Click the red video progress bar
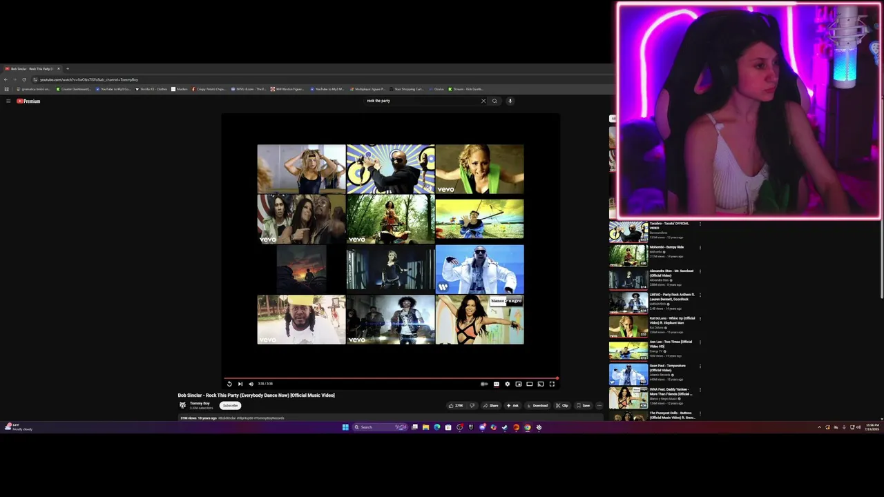This screenshot has height=497, width=884. click(x=390, y=378)
